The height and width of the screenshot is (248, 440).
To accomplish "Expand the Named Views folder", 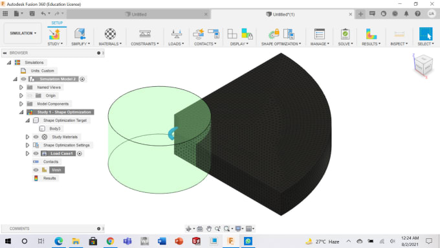I will [21, 87].
